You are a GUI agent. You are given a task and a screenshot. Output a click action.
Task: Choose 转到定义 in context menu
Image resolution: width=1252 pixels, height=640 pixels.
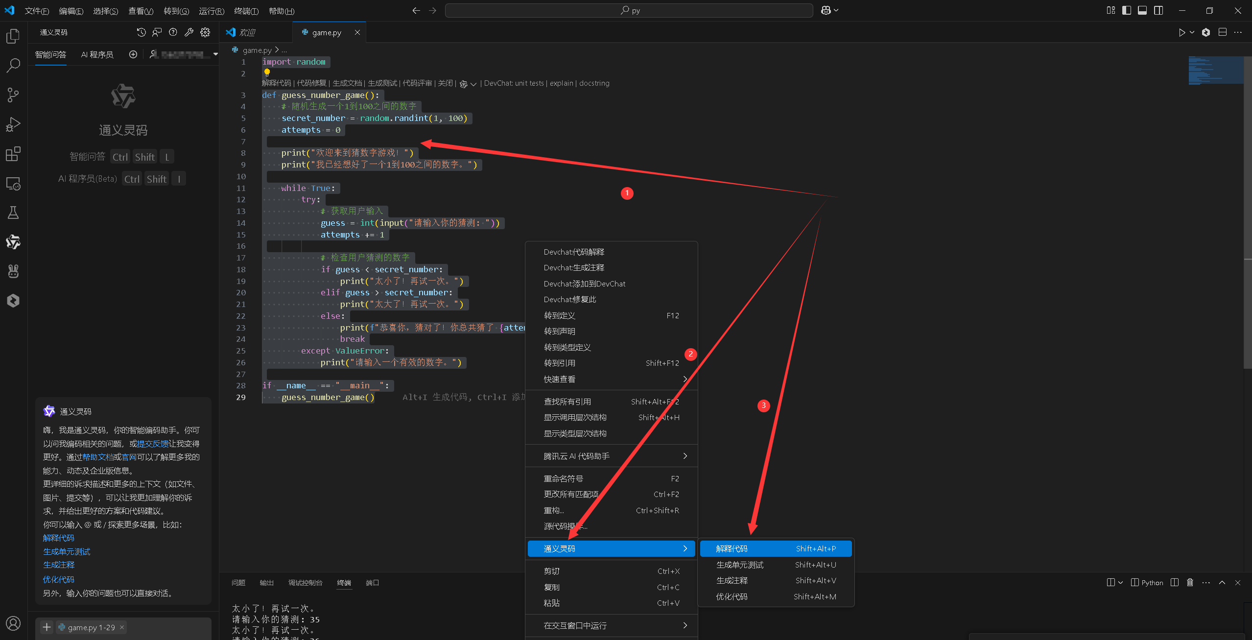point(612,315)
